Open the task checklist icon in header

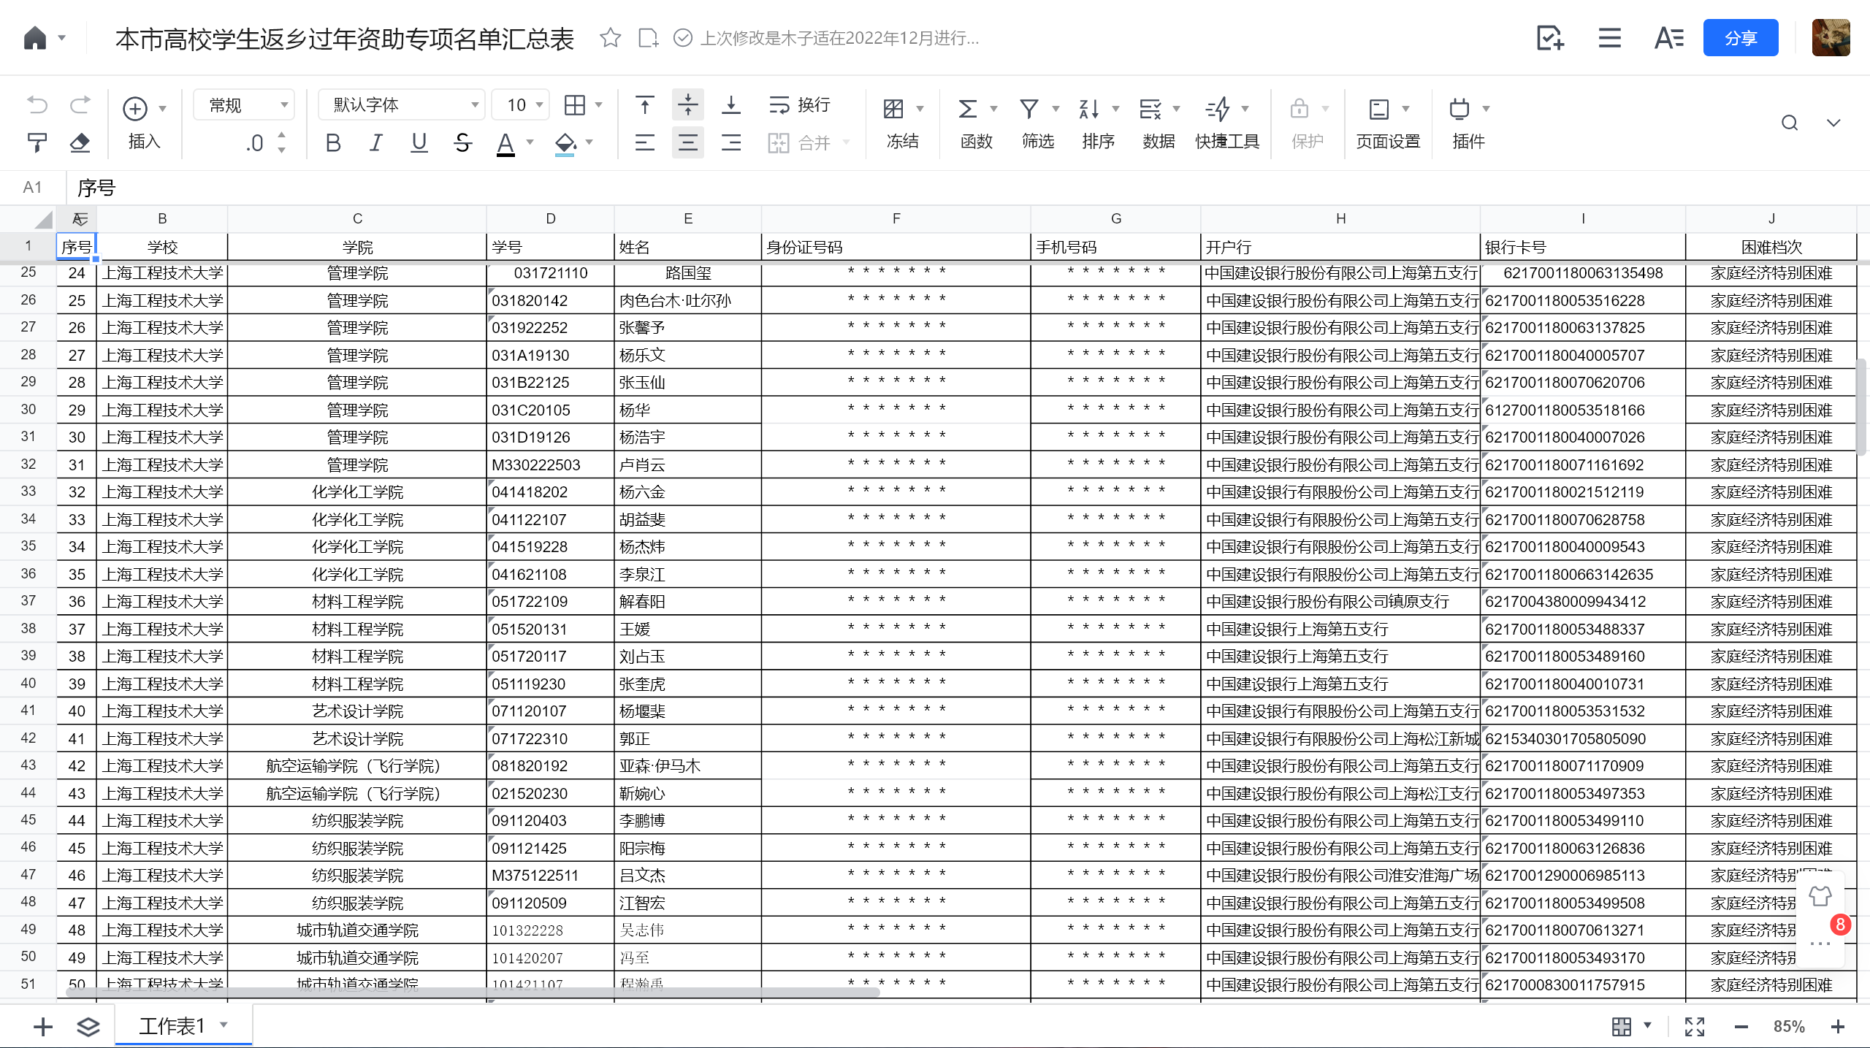1549,37
